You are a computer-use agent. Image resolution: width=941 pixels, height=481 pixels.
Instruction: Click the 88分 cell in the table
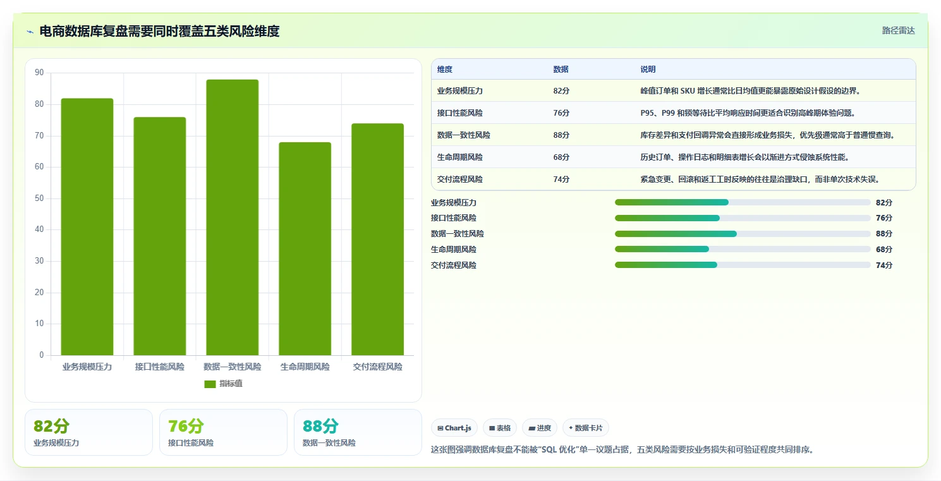pos(561,135)
